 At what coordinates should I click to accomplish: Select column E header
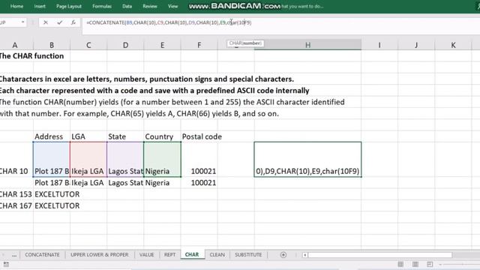tap(162, 45)
